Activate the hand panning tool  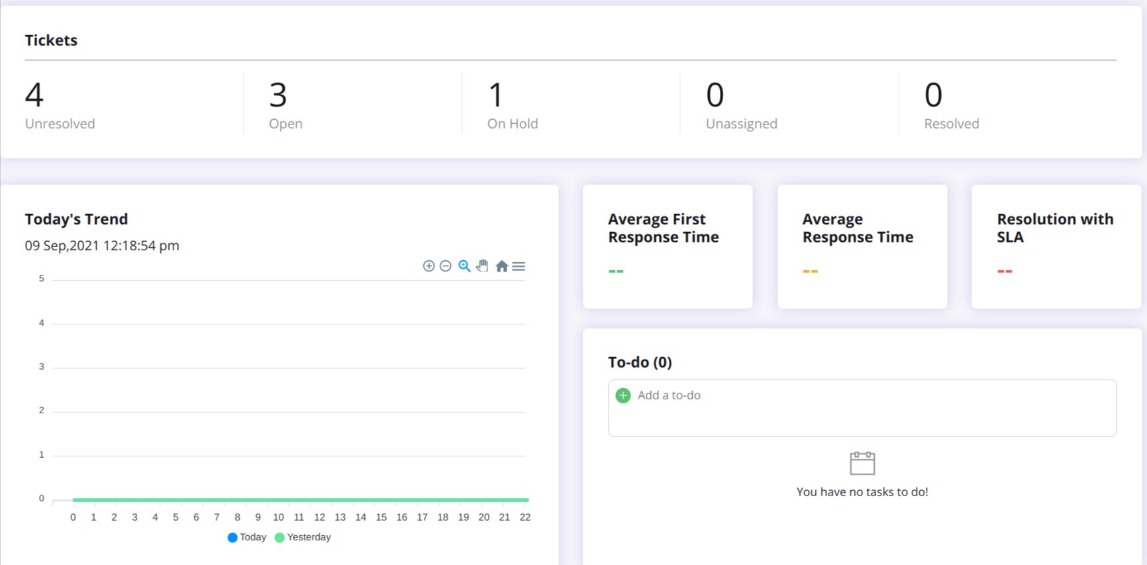(482, 266)
